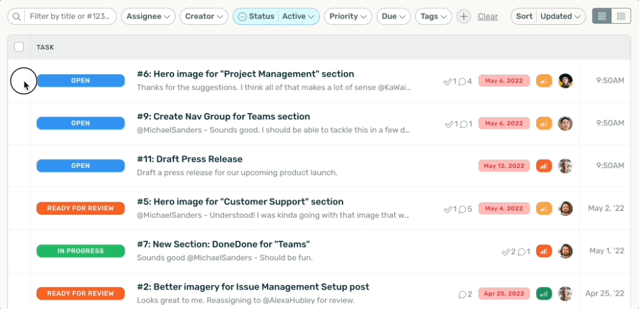Click comment bubble icon on task #6
639x309 pixels.
pos(462,81)
